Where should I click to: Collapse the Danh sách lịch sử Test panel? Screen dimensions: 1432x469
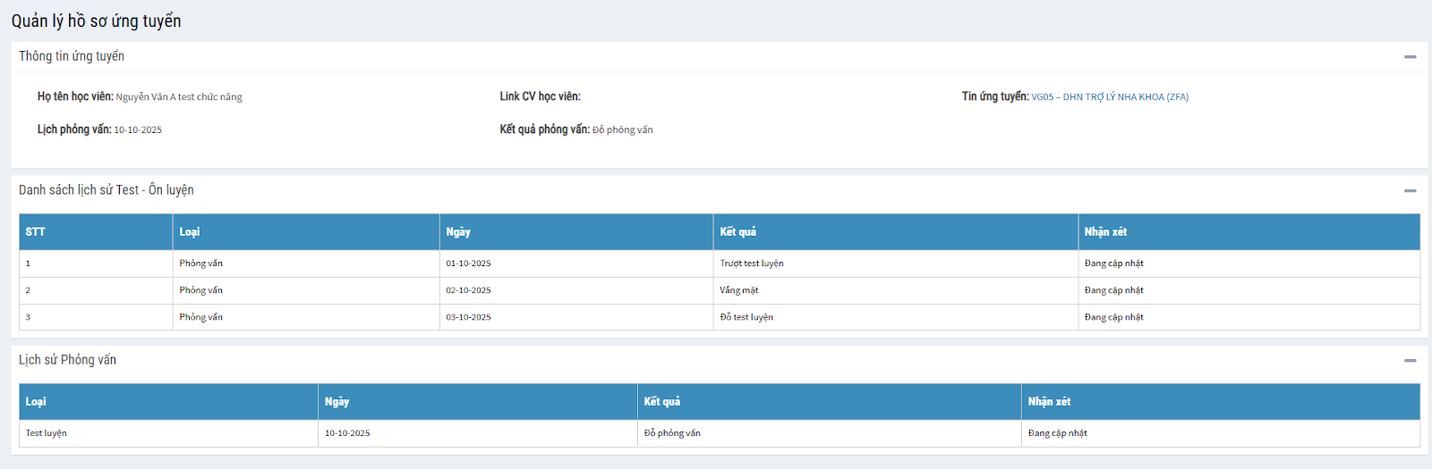coord(1410,190)
